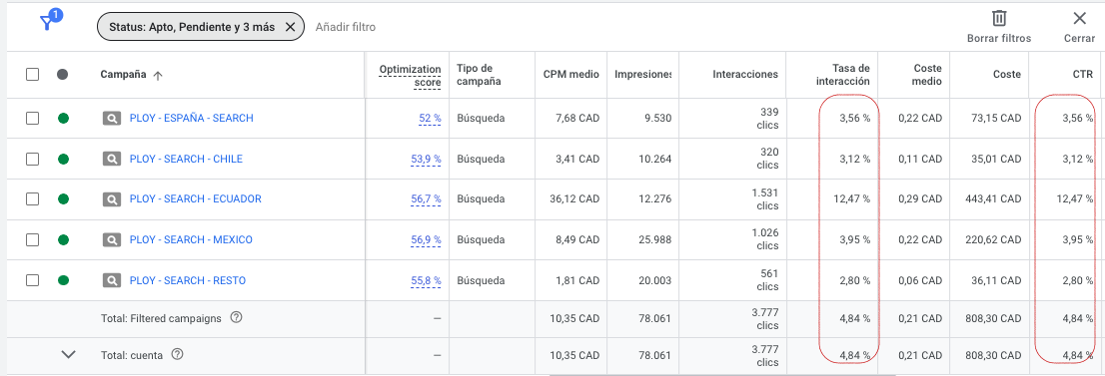Open the filter funnel icon
Viewport: 1105px width, 376px height.
[47, 23]
